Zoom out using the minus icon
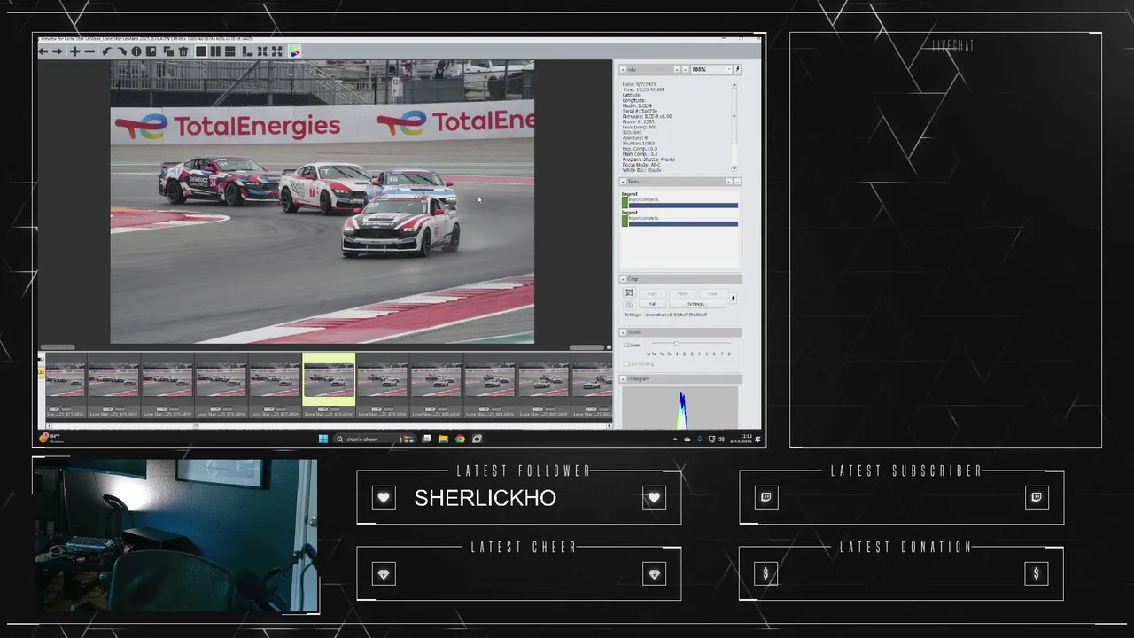 (x=89, y=51)
